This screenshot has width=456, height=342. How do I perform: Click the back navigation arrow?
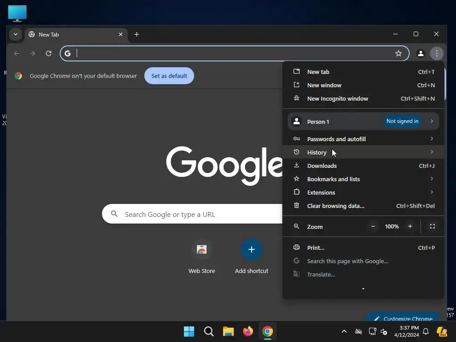[16, 53]
